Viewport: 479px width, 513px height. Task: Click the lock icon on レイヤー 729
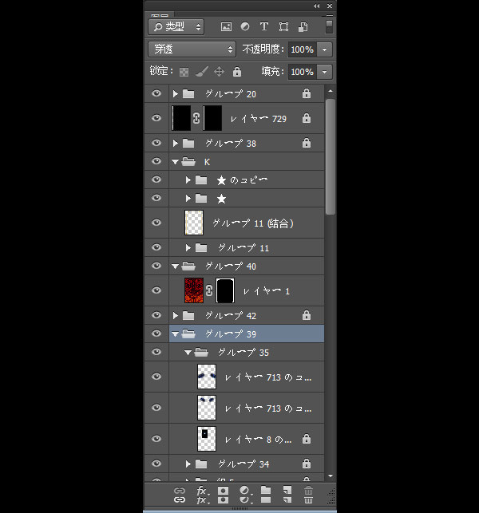coord(307,118)
